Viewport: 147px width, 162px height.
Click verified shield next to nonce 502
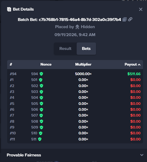pyautogui.click(x=42, y=86)
